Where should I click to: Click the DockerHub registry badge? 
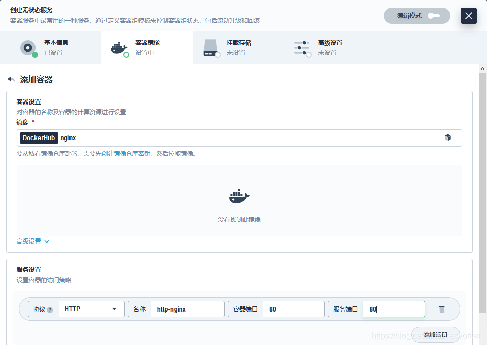pyautogui.click(x=39, y=138)
